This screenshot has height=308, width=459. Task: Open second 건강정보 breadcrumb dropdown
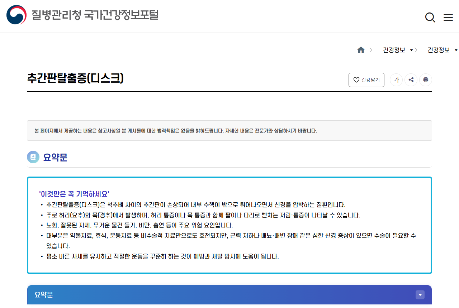443,50
